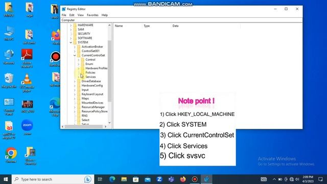Select the MountedDevices key
Image resolution: width=327 pixels, height=184 pixels.
click(x=92, y=103)
